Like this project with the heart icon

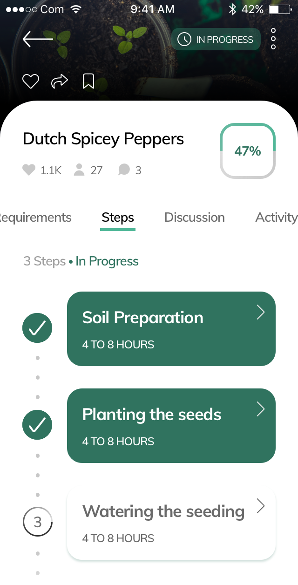pos(31,82)
